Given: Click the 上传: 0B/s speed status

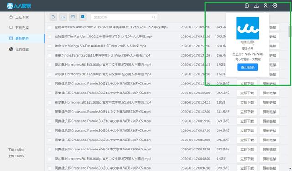Looking at the screenshot, I should pyautogui.click(x=16, y=156).
